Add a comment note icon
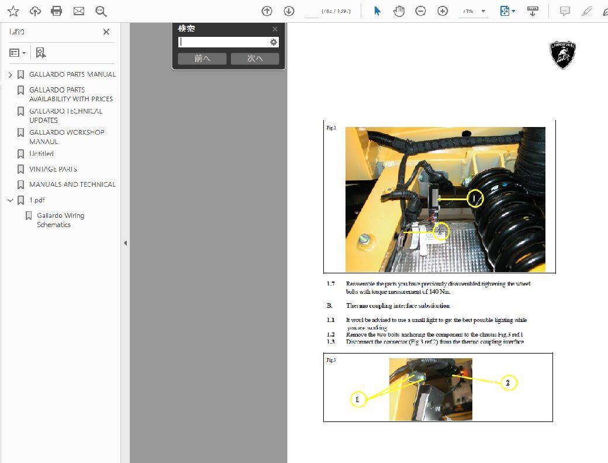 (565, 11)
